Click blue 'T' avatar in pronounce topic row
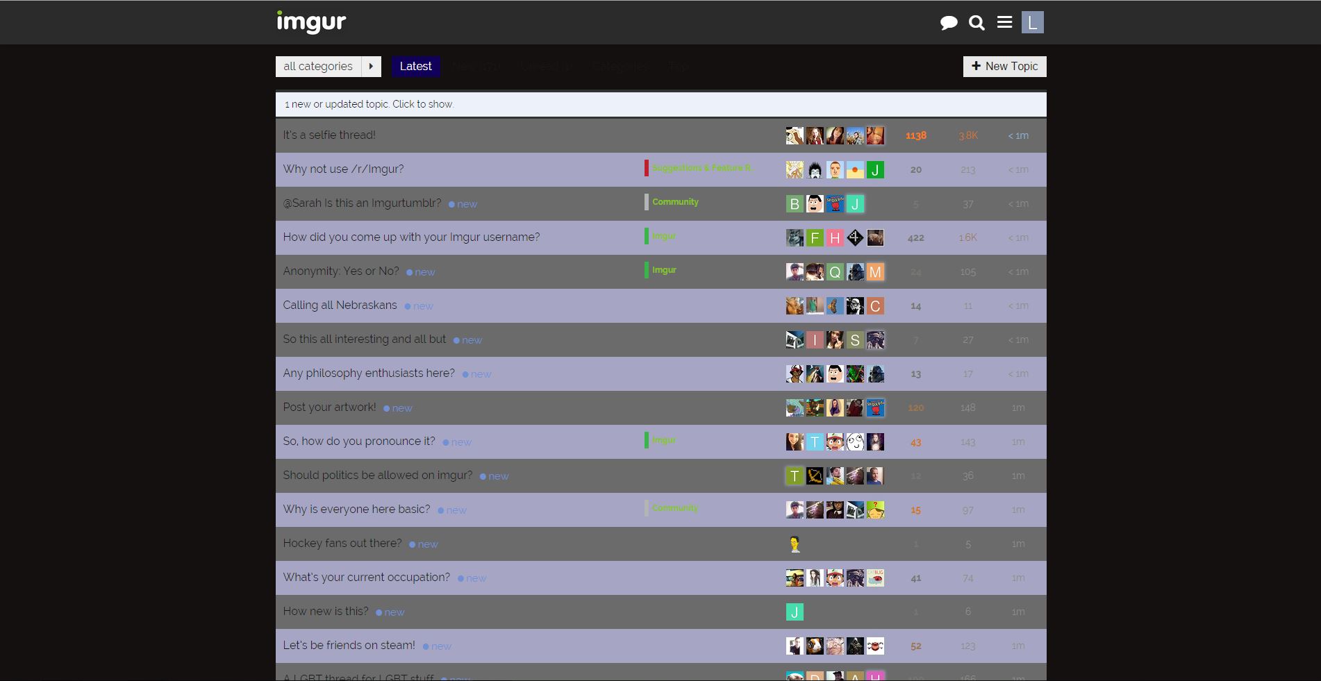 (815, 442)
